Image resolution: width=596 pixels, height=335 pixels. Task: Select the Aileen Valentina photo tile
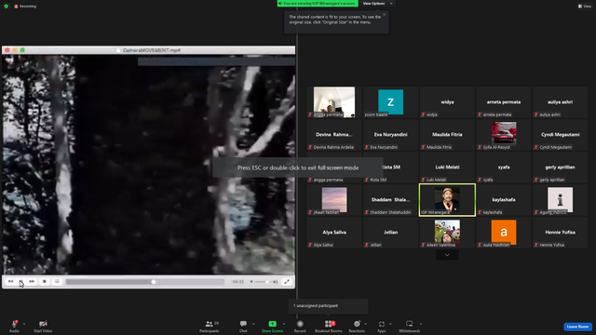[x=447, y=233]
